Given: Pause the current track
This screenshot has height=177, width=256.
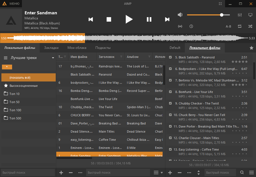Looking at the screenshot, I should pyautogui.click(x=149, y=19).
